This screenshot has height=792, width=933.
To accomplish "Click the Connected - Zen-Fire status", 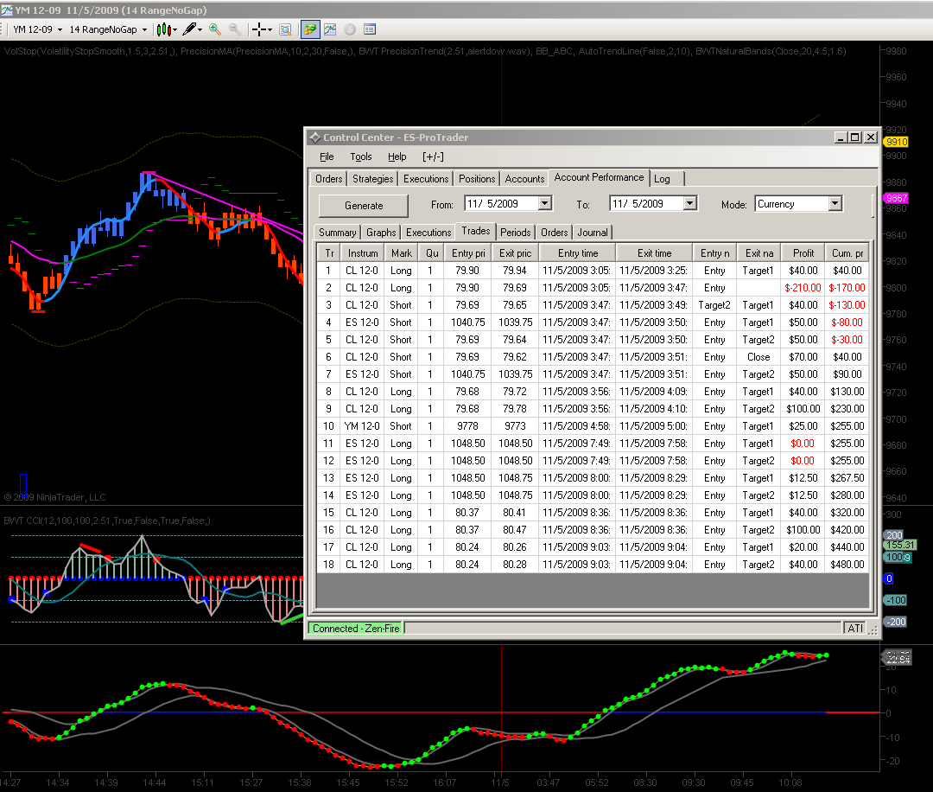I will point(356,629).
